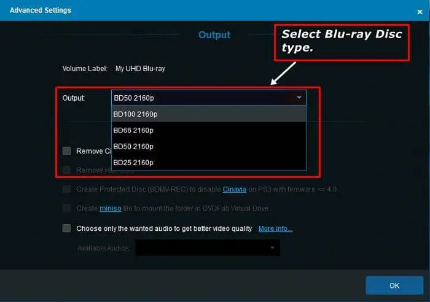Click the Output section heading
The image size is (430, 302).
click(214, 35)
